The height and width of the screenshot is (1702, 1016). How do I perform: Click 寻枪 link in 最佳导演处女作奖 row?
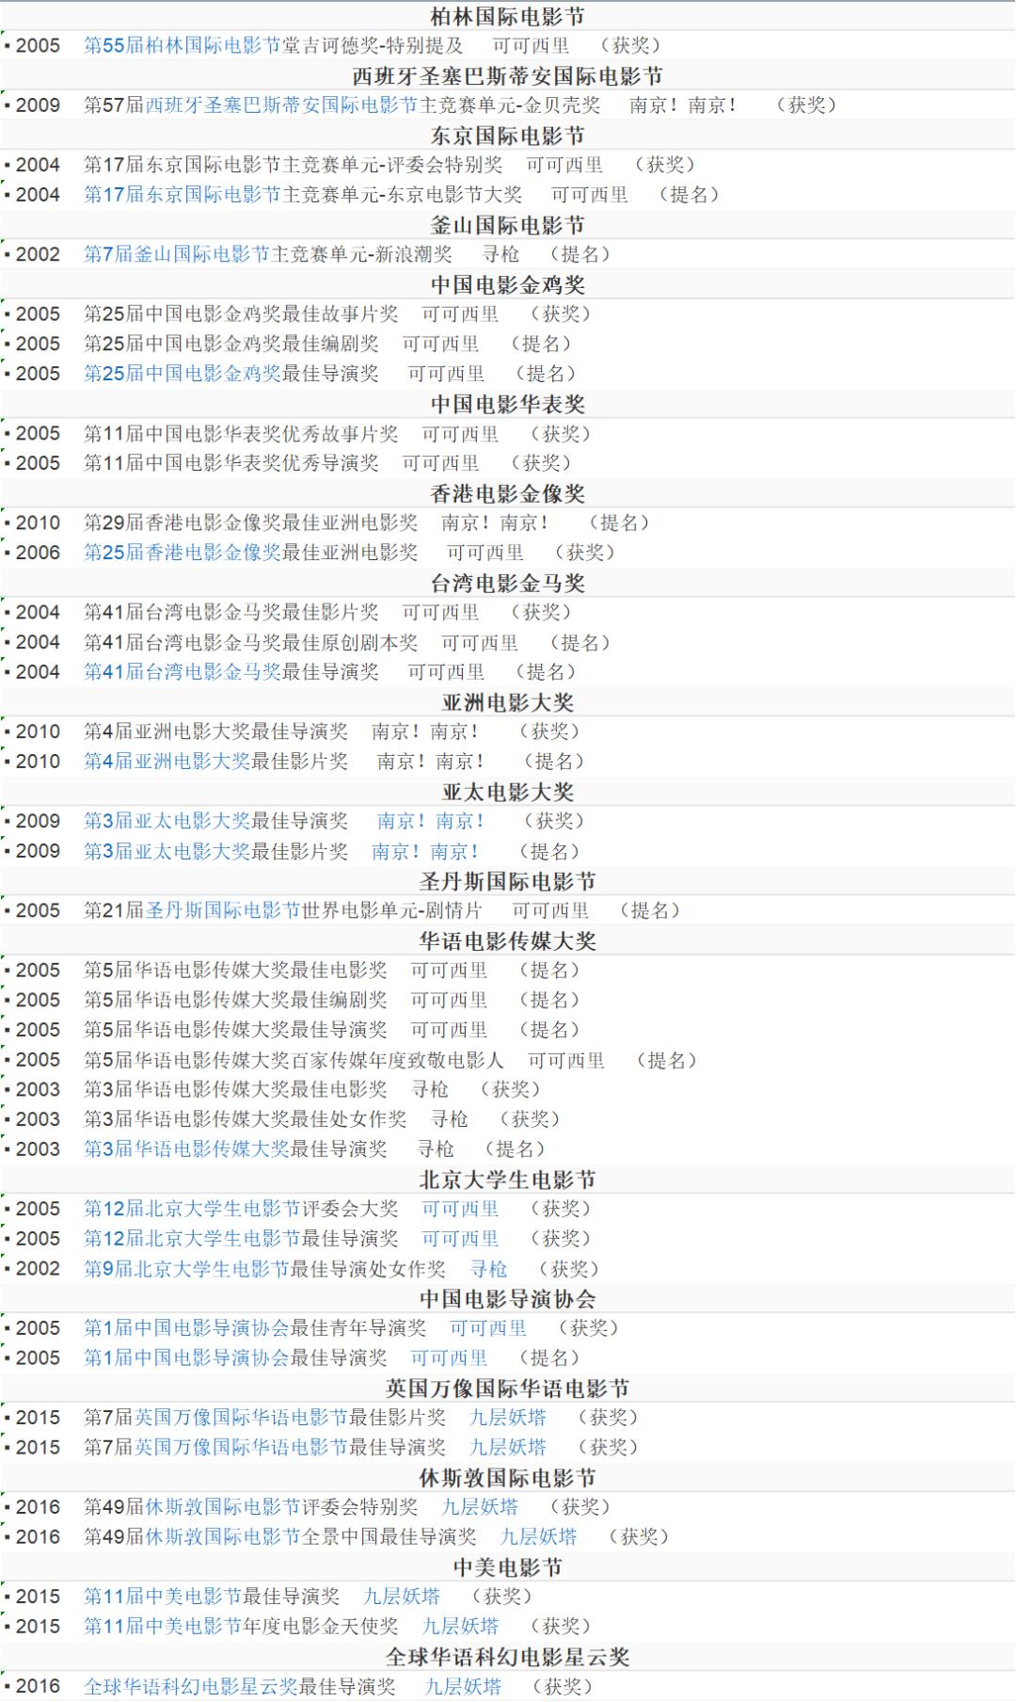[x=489, y=1269]
